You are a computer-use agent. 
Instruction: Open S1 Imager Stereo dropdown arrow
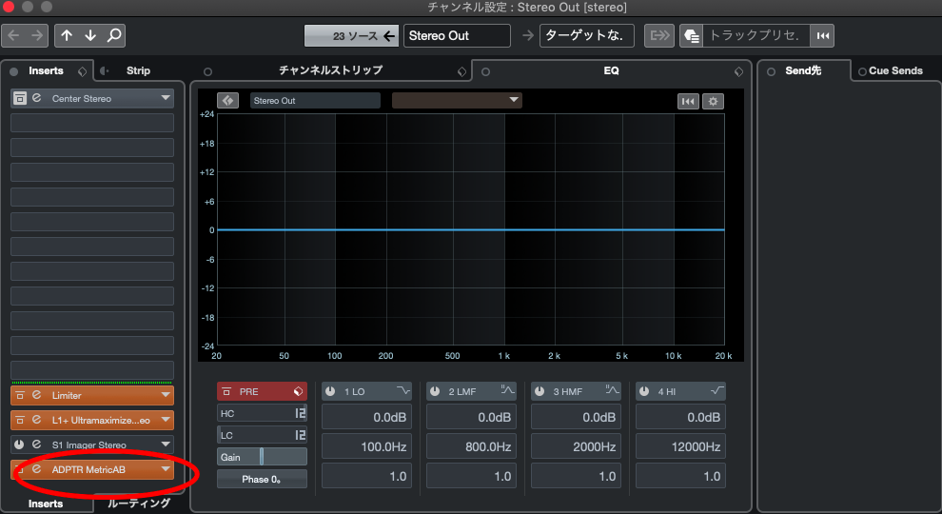tap(166, 445)
